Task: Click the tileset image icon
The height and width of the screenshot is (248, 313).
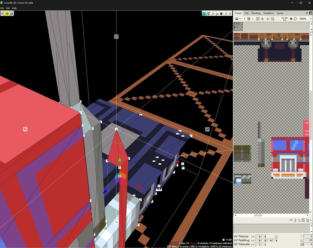Action: click(237, 19)
